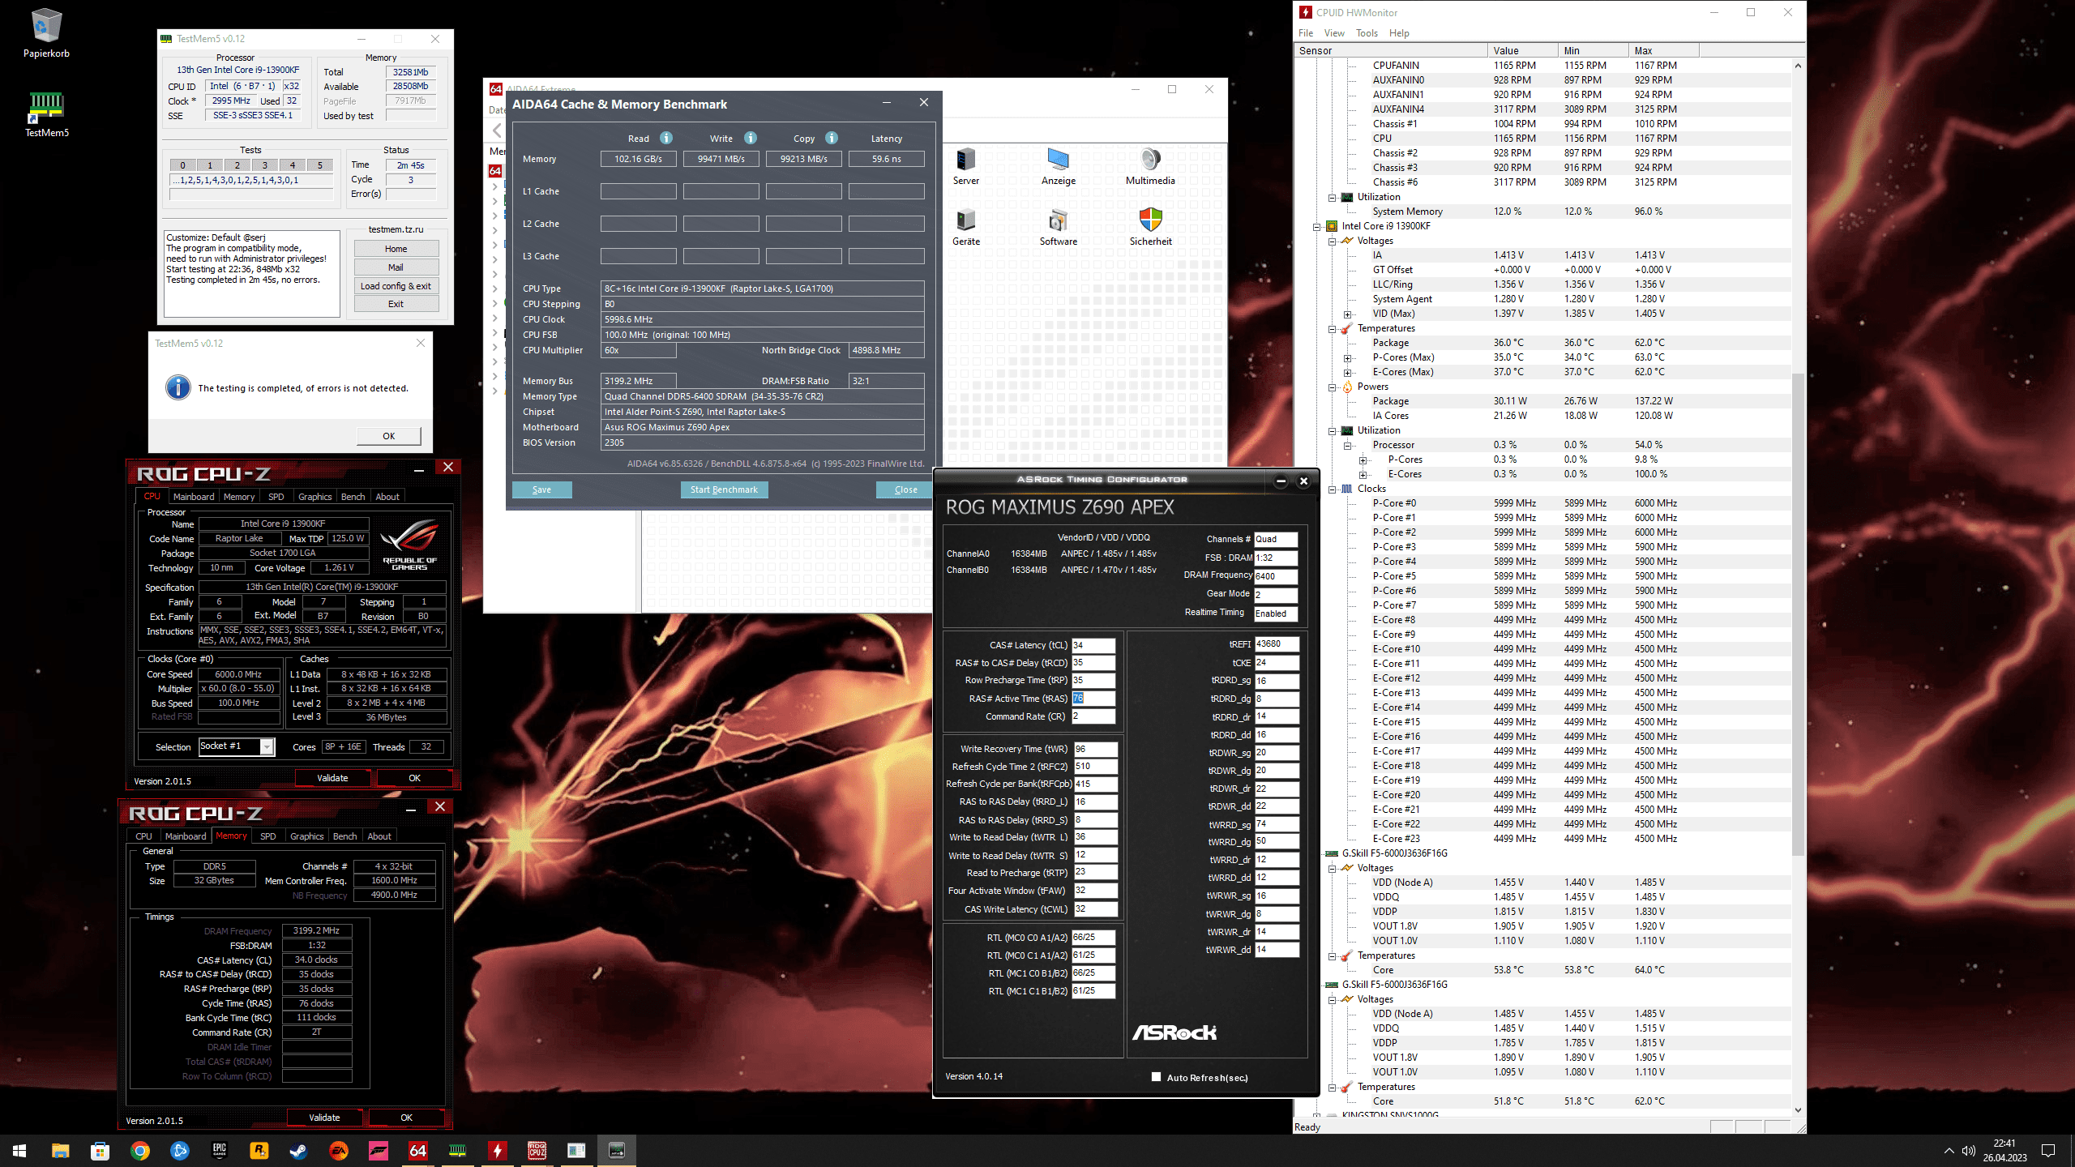Click the tREFI value field
This screenshot has height=1167, width=2075.
(1276, 644)
